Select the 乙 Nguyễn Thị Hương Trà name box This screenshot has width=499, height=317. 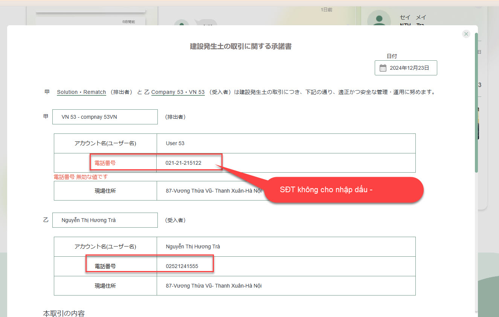[105, 220]
